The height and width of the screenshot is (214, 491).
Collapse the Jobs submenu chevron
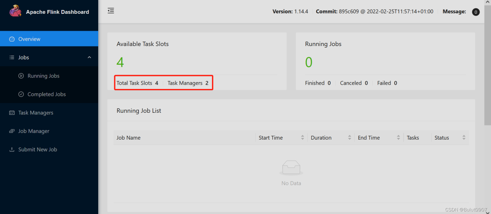point(89,58)
